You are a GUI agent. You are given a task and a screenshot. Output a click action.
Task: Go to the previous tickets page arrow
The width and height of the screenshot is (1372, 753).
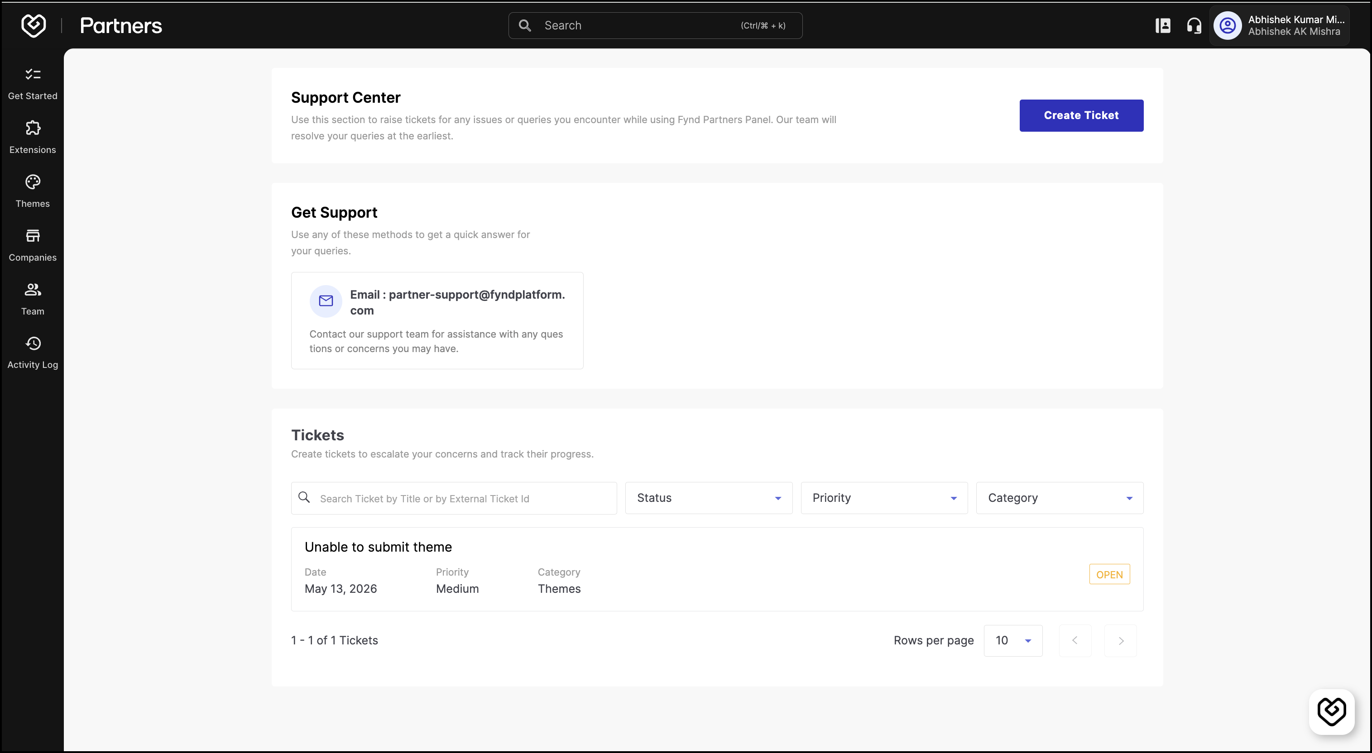point(1075,641)
